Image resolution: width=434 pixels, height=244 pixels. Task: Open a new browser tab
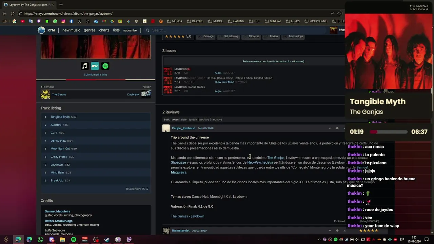pos(61,4)
